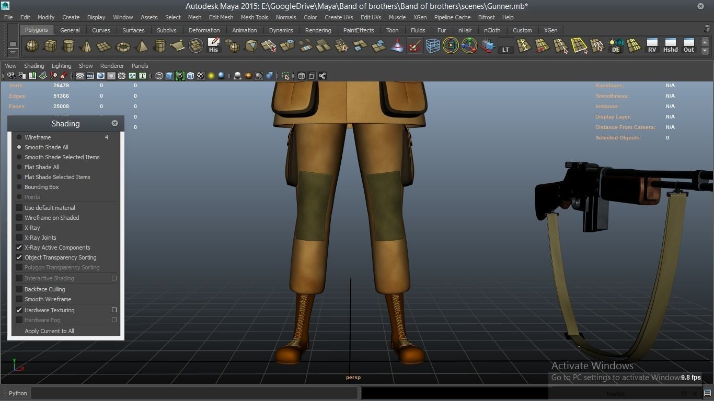Viewport: 714px width, 401px height.
Task: Switch to the nCloth shelf tab
Action: pyautogui.click(x=492, y=30)
